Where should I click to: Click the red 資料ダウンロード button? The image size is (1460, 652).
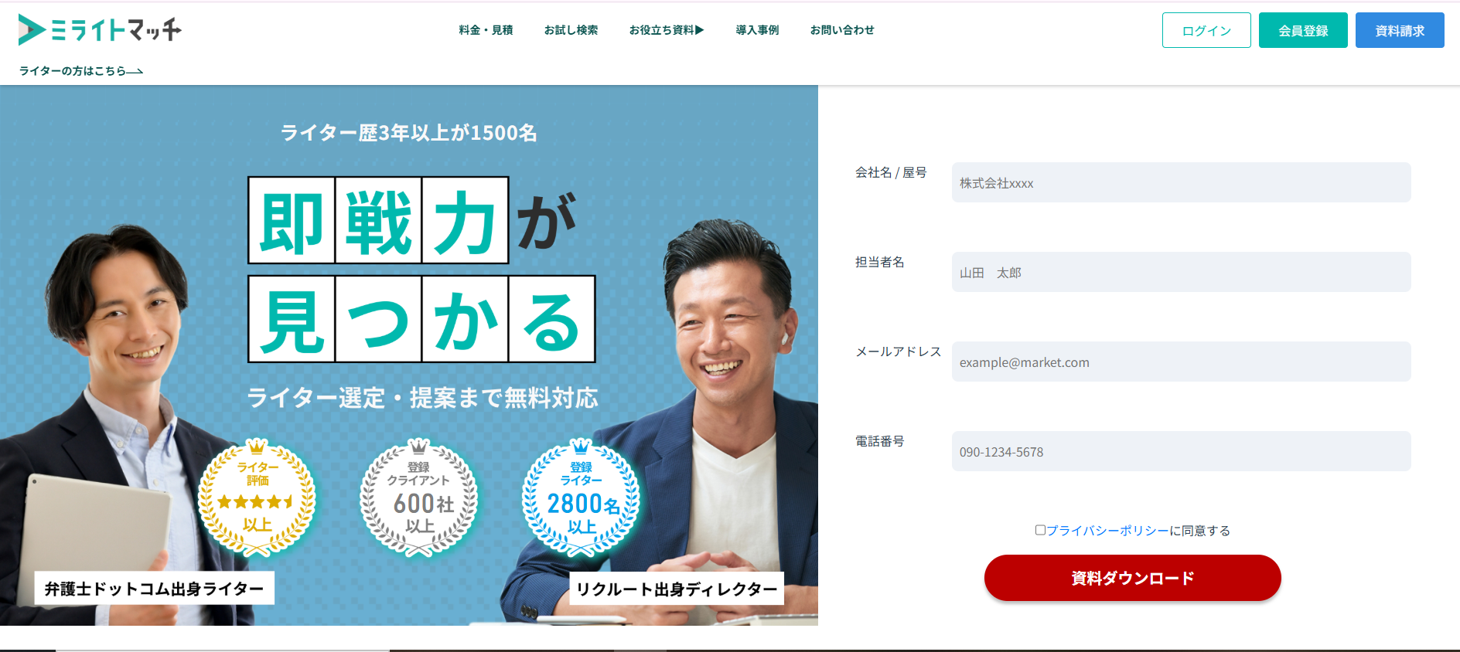coord(1132,578)
